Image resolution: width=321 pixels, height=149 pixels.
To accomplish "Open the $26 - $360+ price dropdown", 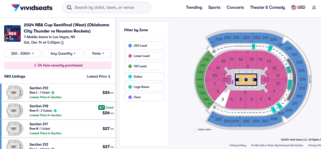I will point(23,53).
